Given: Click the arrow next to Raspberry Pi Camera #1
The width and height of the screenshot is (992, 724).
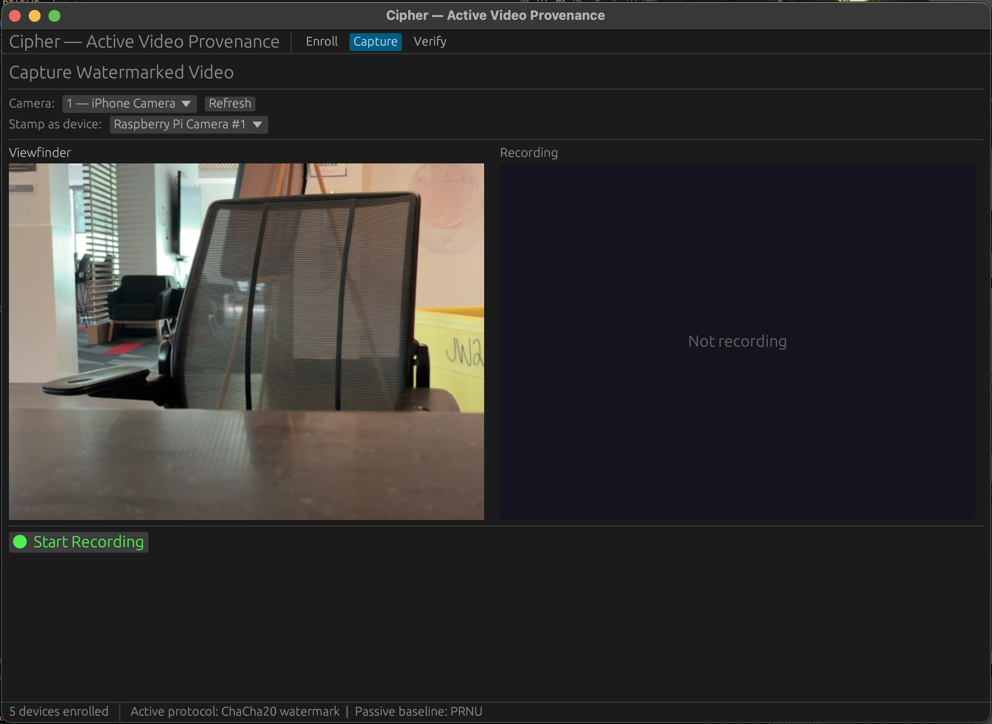Looking at the screenshot, I should pos(257,125).
